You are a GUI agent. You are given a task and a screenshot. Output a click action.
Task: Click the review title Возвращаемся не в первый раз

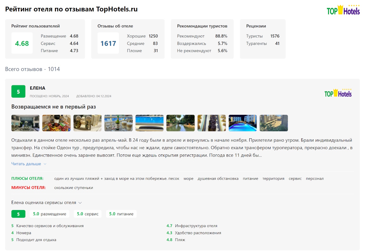54,107
